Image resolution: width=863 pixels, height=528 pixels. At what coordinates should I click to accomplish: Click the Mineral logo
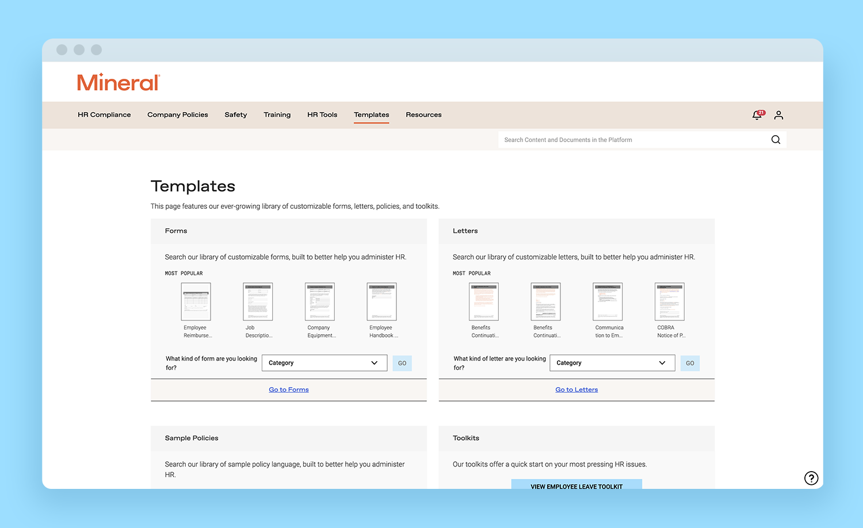[x=119, y=83]
